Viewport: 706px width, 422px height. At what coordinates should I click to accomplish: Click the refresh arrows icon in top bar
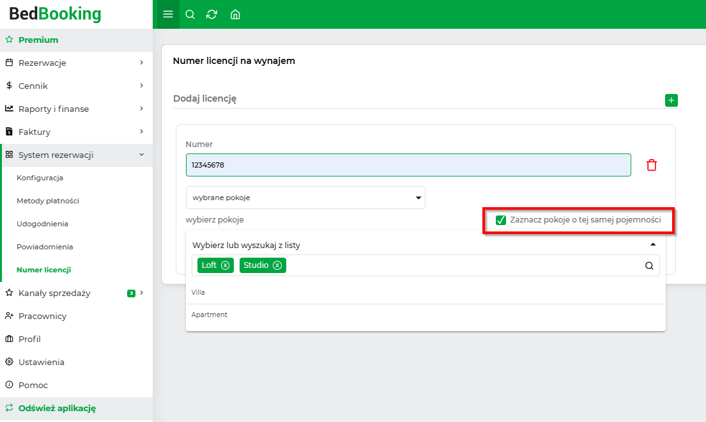point(211,15)
